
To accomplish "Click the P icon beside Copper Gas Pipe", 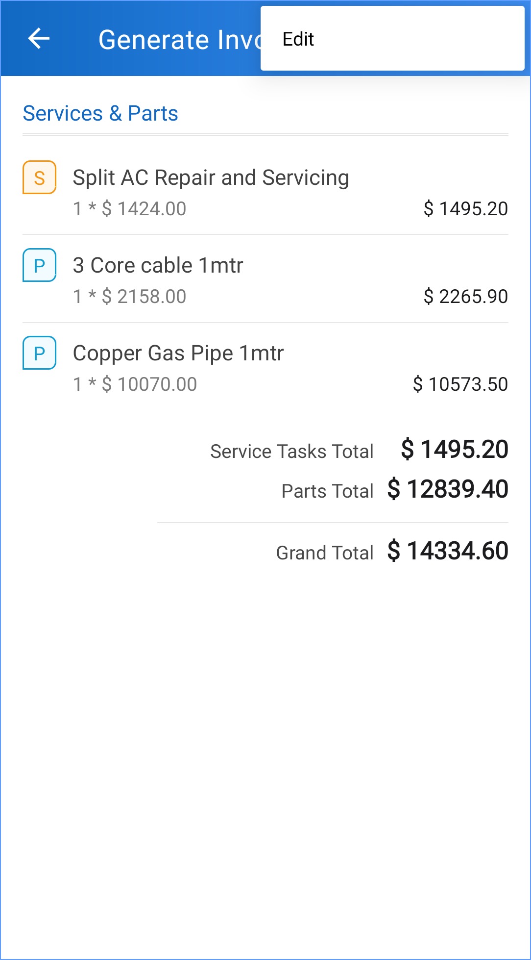I will (x=40, y=353).
